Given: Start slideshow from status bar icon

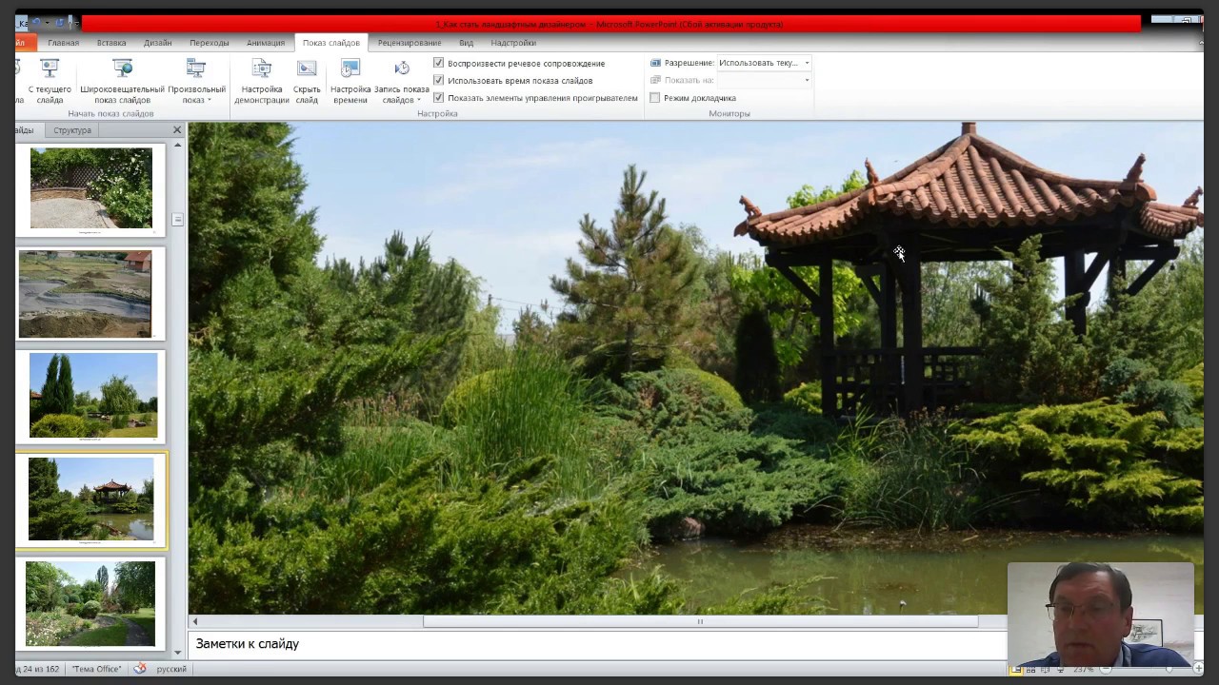Looking at the screenshot, I should coord(1060,670).
